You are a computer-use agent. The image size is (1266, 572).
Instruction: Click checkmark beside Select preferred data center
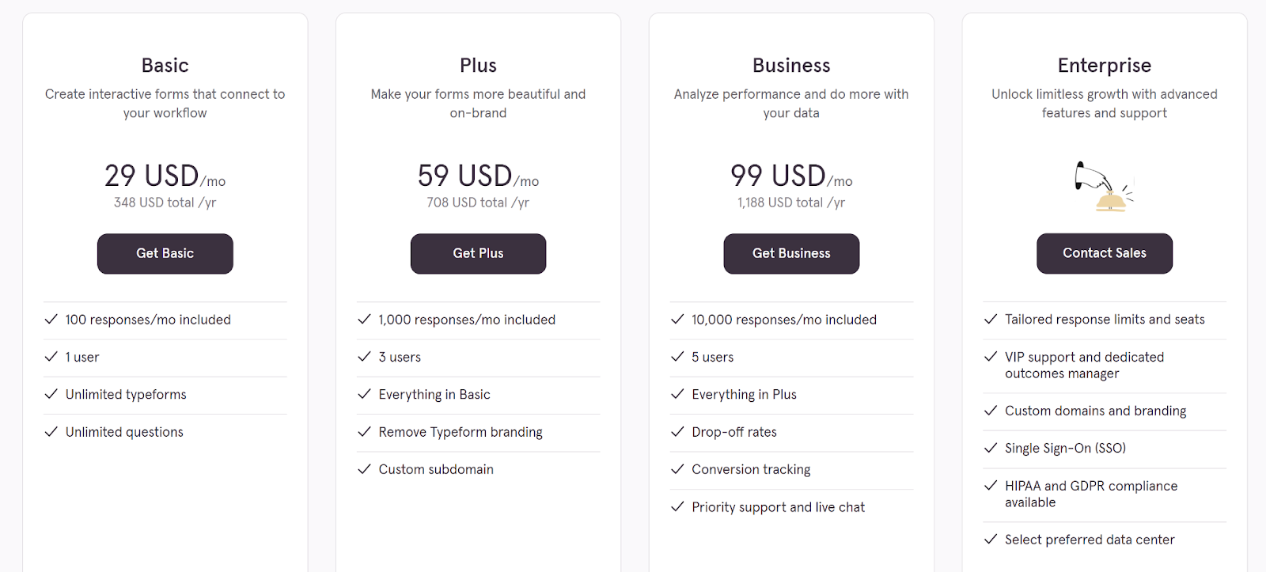point(991,540)
